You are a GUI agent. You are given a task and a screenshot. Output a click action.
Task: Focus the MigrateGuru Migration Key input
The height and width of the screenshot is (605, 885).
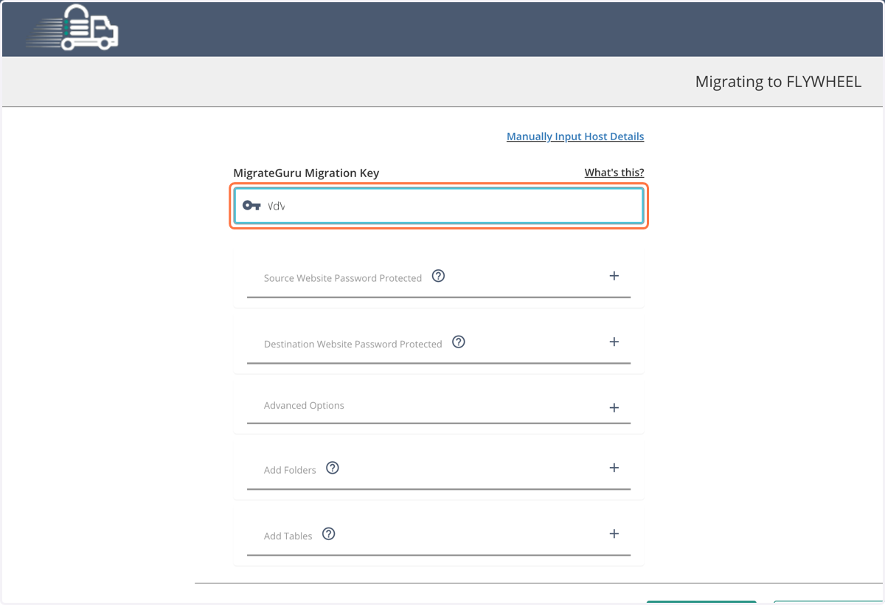pos(439,206)
